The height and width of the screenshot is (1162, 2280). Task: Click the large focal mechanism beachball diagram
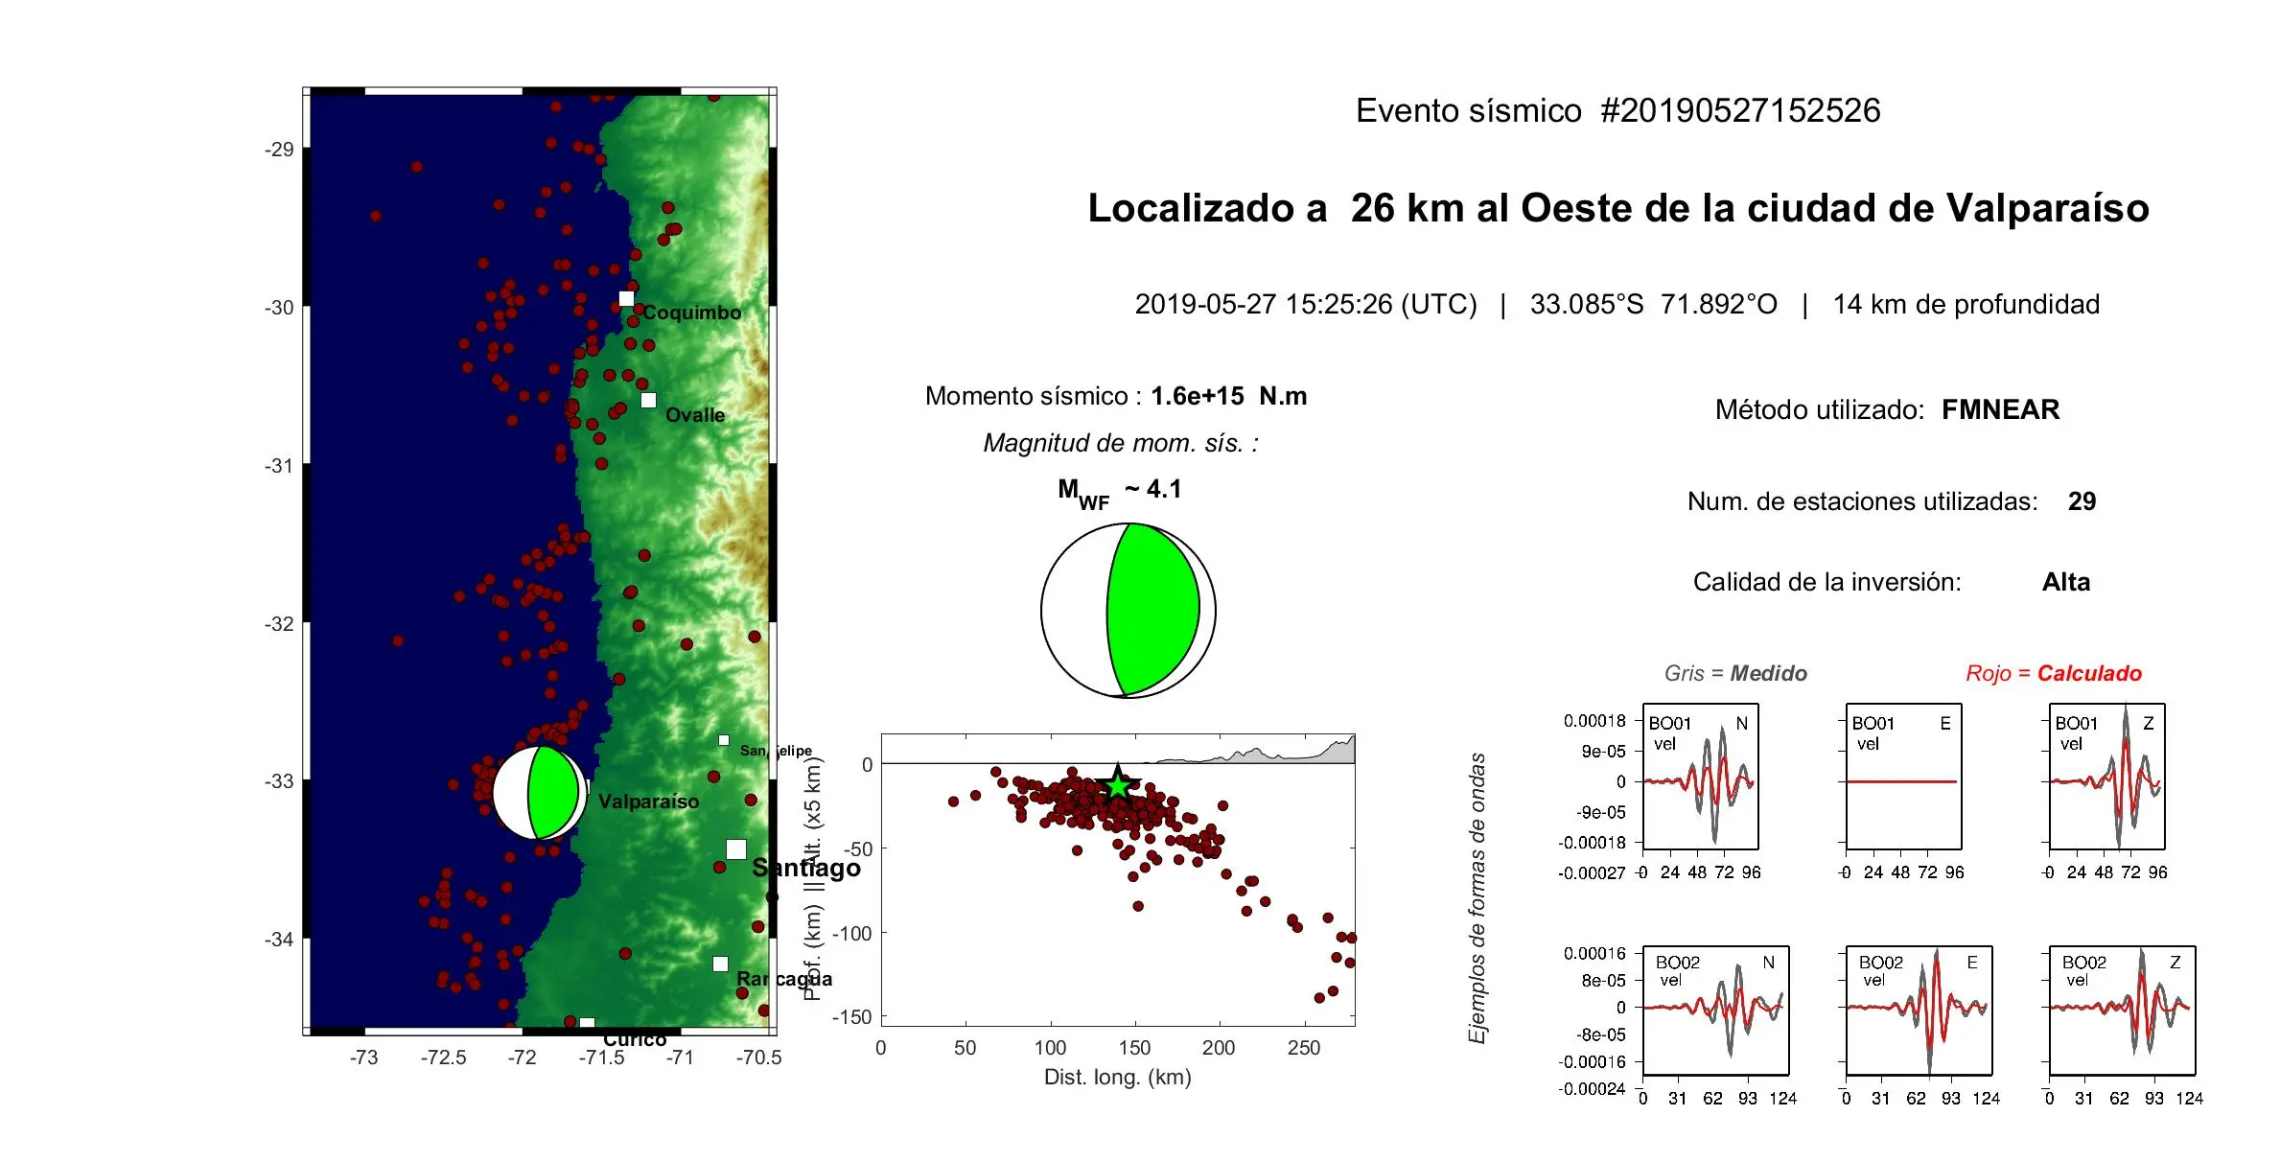pos(1128,610)
